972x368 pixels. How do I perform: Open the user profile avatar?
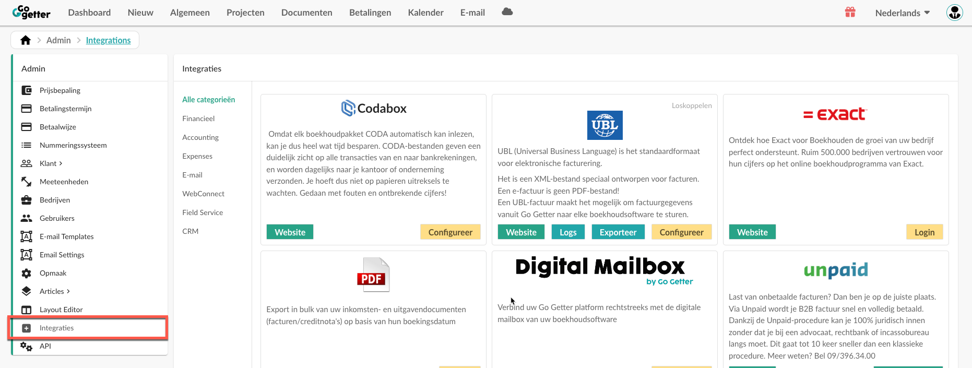pyautogui.click(x=955, y=13)
